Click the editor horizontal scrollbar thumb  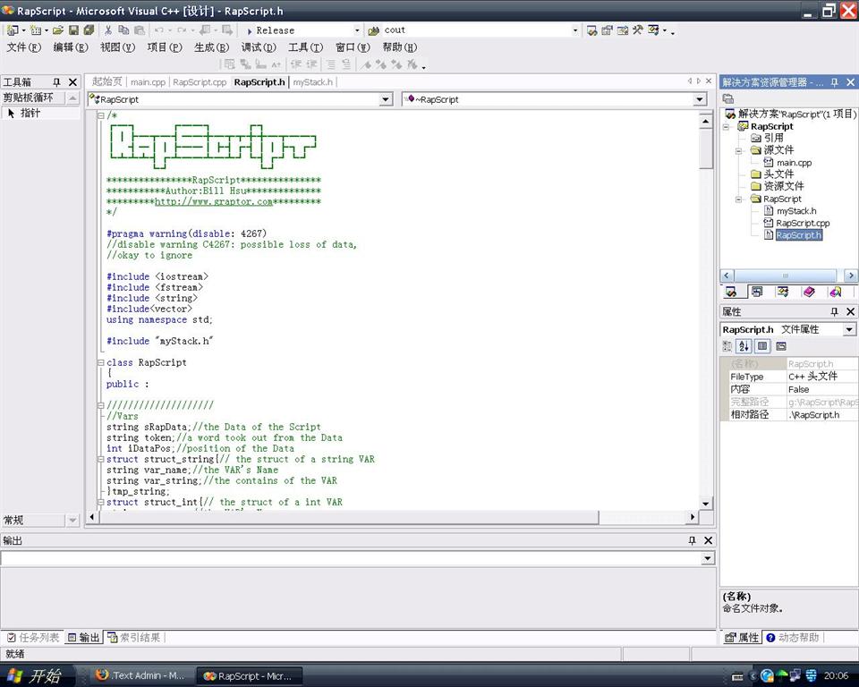[348, 517]
